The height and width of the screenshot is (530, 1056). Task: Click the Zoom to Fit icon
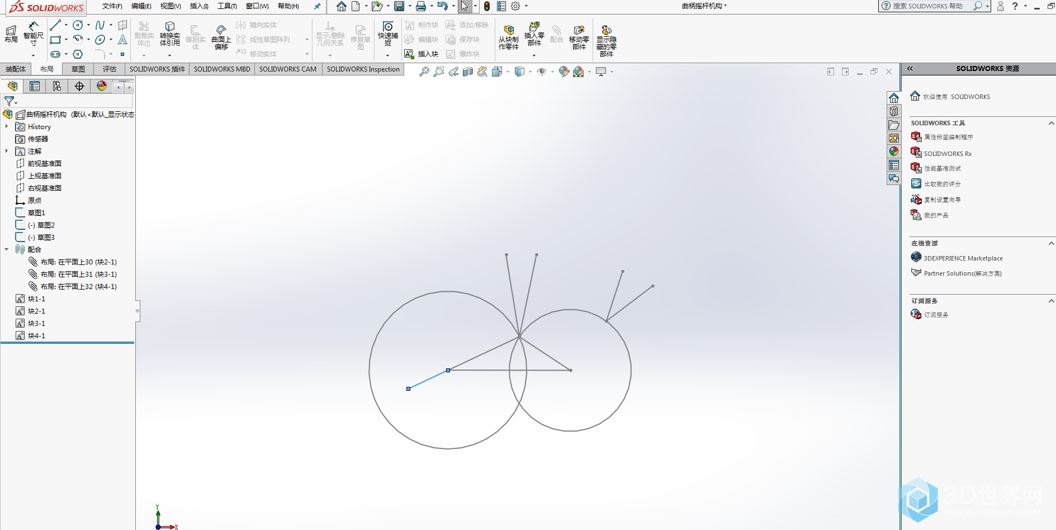pos(424,72)
